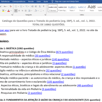Open the '2 questões' link for Pesquisas em Pediatria
102x102 pixels.
(x=35, y=93)
